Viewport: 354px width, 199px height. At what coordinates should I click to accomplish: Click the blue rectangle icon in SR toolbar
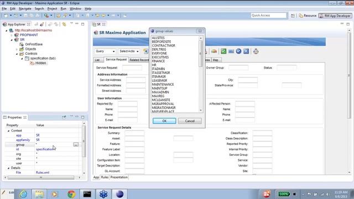click(231, 51)
